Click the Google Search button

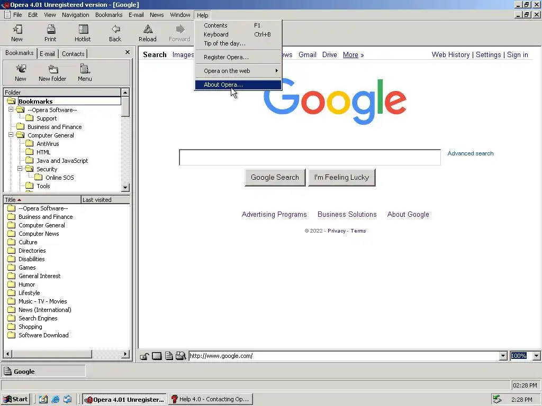[275, 178]
